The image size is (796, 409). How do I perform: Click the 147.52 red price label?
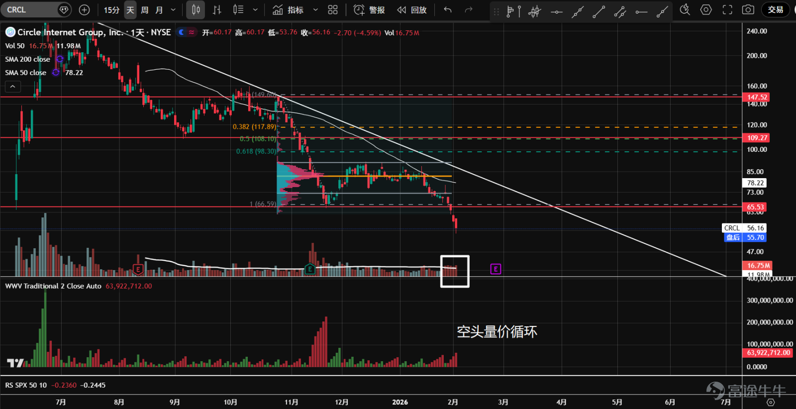[757, 98]
